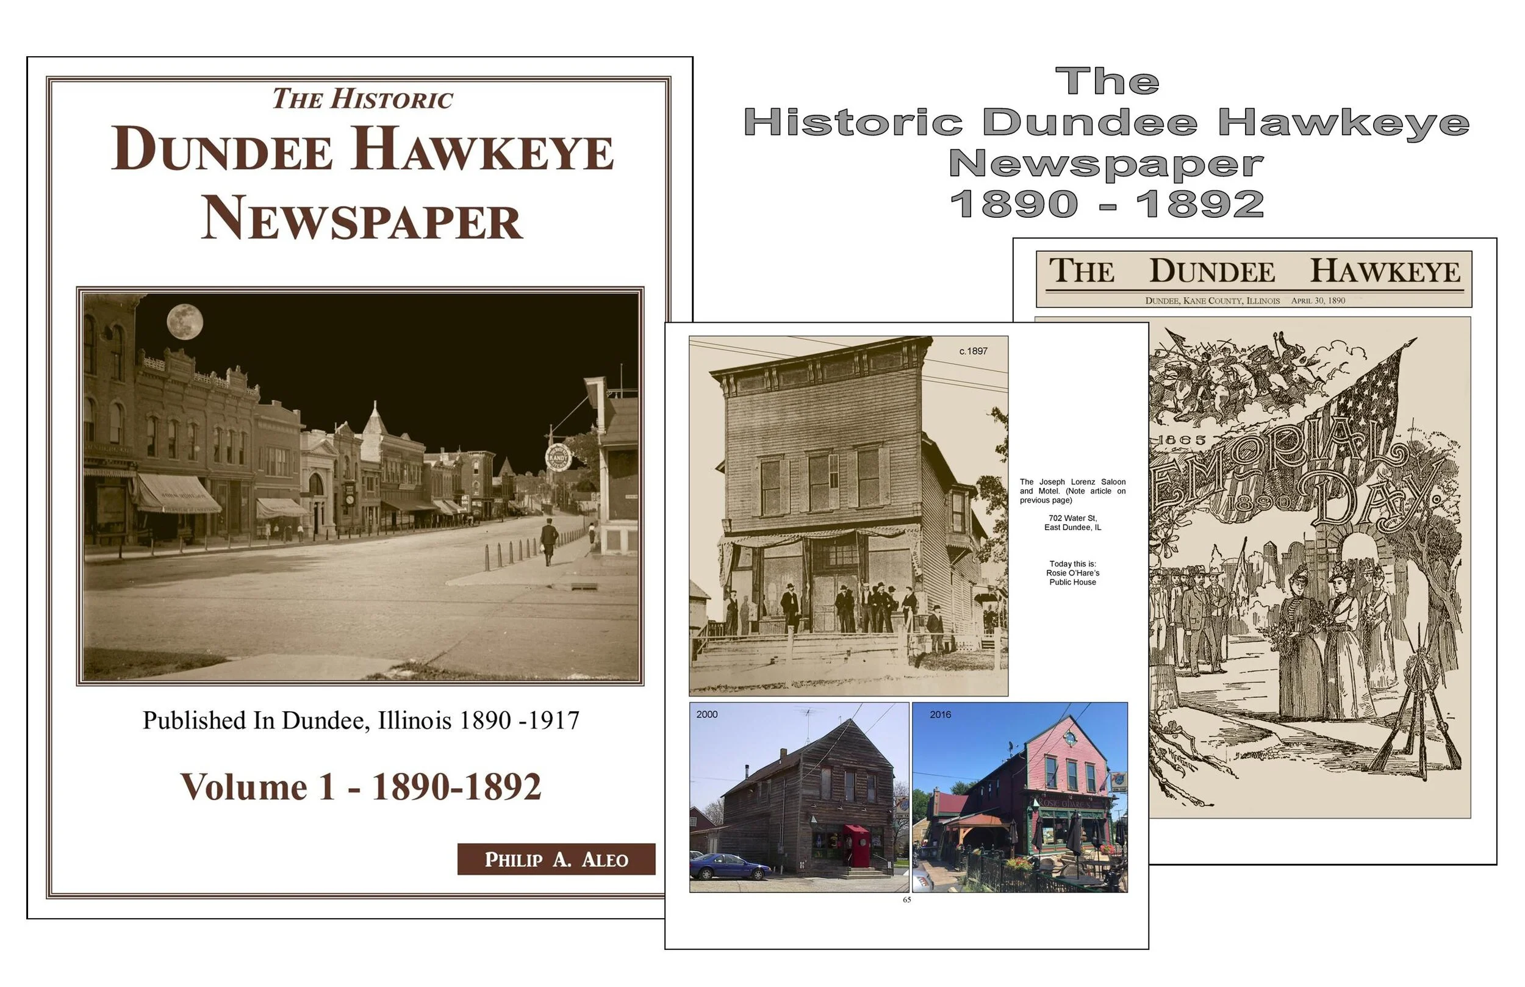This screenshot has height=987, width=1525.
Task: Click 'Volume 1 - 1890-1892' text
Action: click(361, 787)
